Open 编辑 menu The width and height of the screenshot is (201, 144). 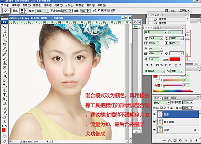pyautogui.click(x=16, y=5)
